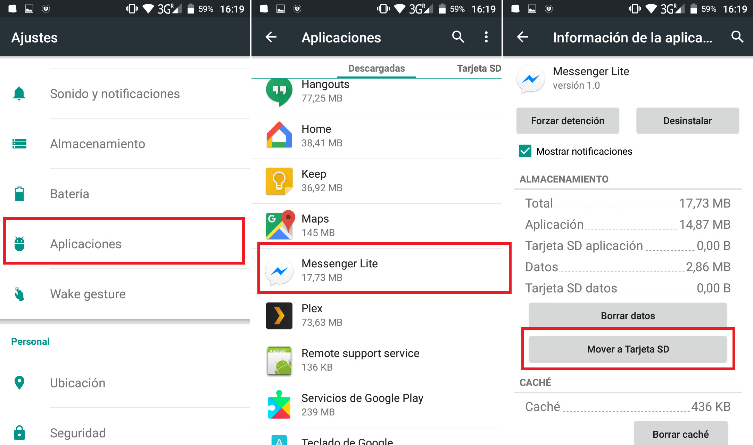Screen dimensions: 753x445
Task: Tap the Total 17,73 MB storage value
Action: (x=705, y=203)
